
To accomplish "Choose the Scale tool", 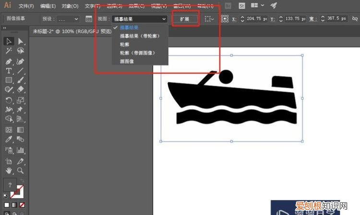I will [x=21, y=100].
